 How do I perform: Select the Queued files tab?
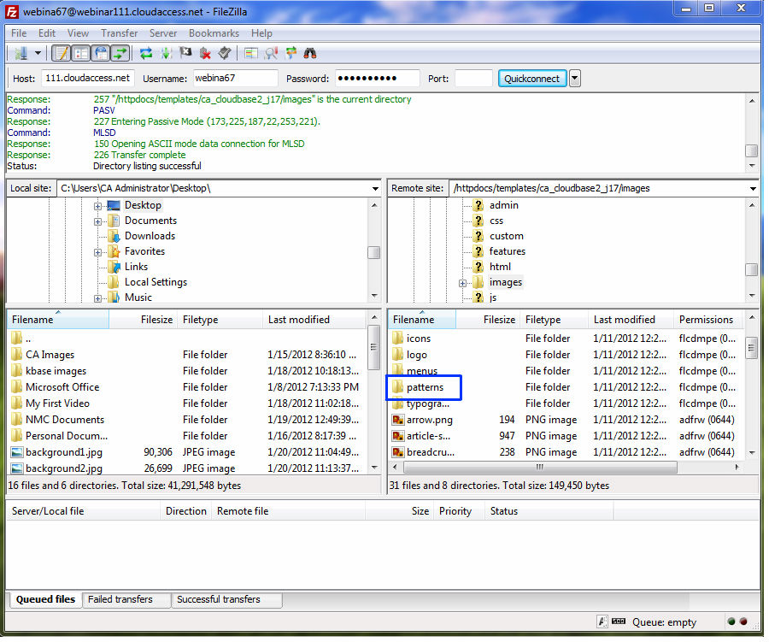click(x=45, y=599)
